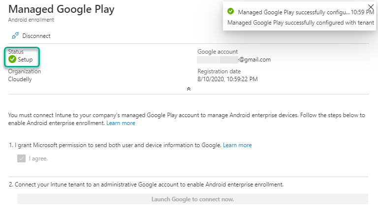Select the Google account email address

pos(234,60)
